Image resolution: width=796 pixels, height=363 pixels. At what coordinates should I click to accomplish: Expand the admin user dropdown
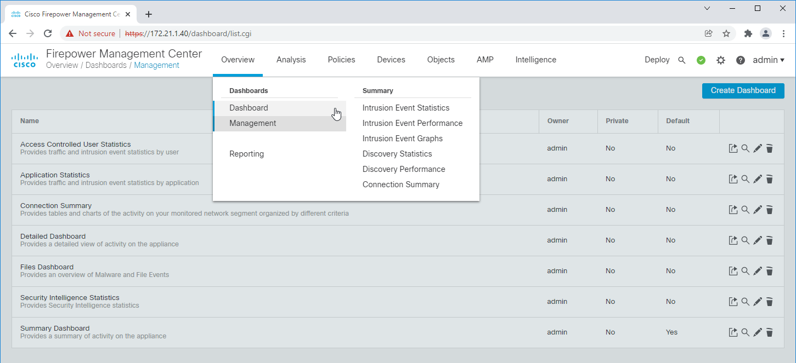coord(769,60)
